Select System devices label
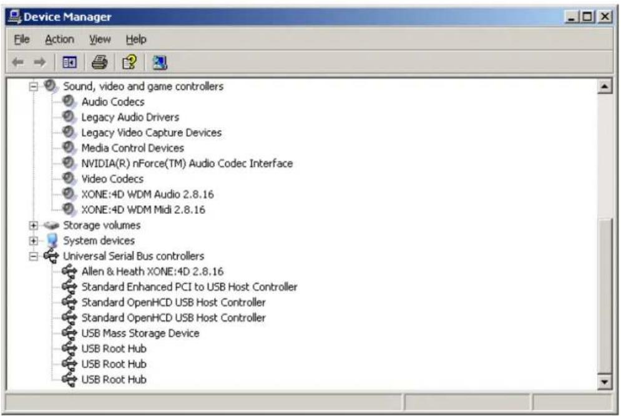Viewport: 621px width, 416px height. click(99, 241)
